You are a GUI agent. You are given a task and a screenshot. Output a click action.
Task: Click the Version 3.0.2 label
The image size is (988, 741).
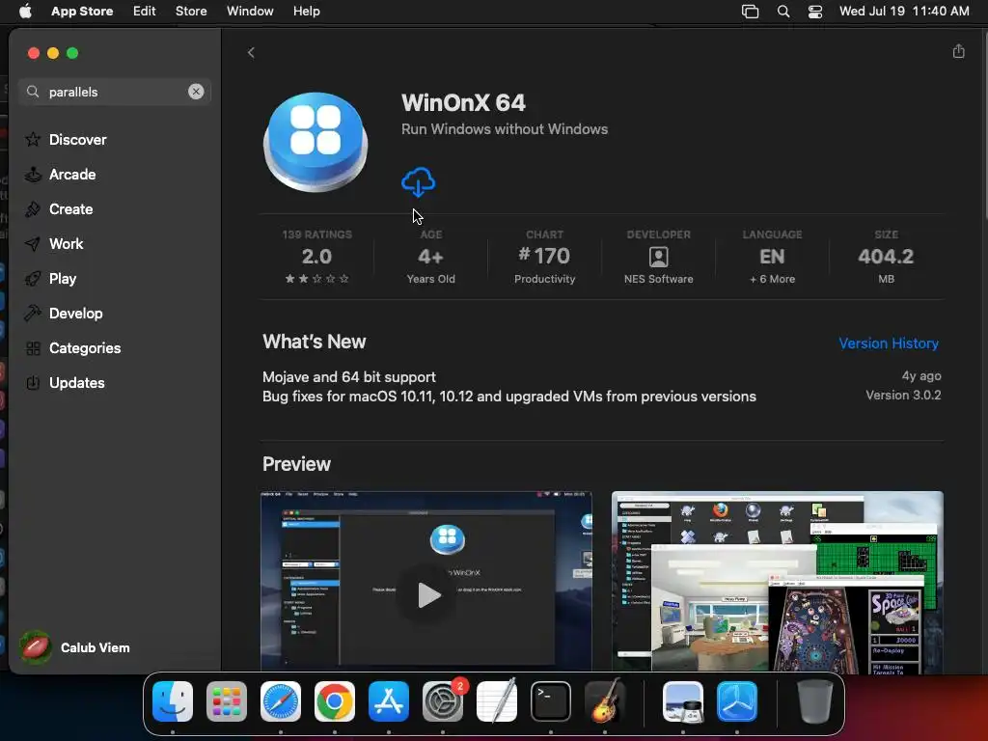(903, 395)
